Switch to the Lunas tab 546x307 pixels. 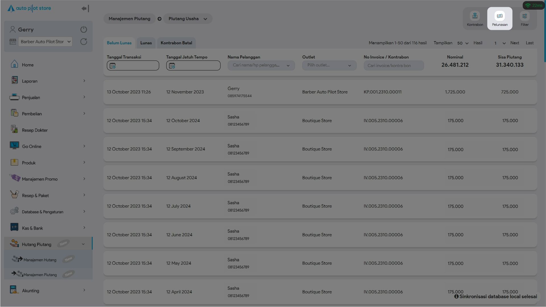point(146,43)
